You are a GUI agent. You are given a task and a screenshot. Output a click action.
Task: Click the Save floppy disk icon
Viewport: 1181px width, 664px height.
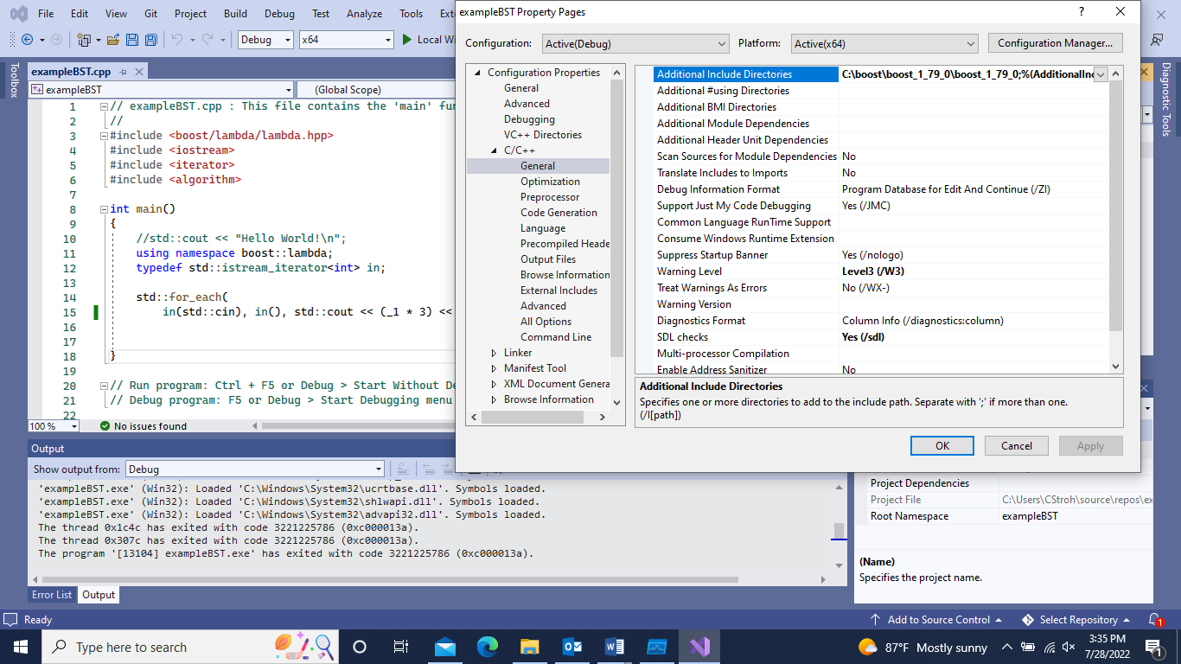click(x=132, y=40)
